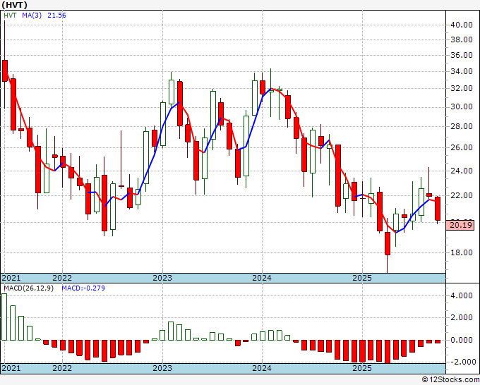Click the 18.00 price axis label
The height and width of the screenshot is (385, 480).
click(x=462, y=252)
